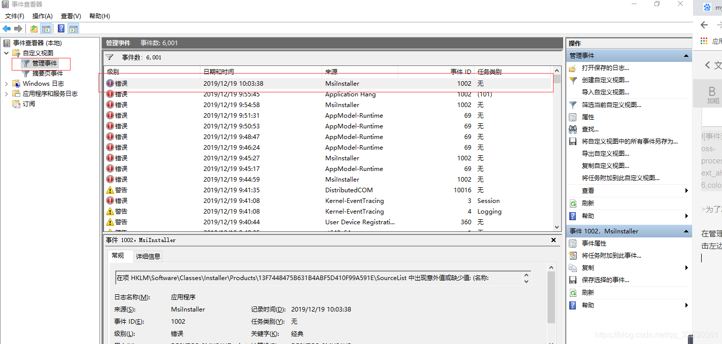722x344 pixels.
Task: Sort by the 日期和时间 column header
Action: coord(262,72)
